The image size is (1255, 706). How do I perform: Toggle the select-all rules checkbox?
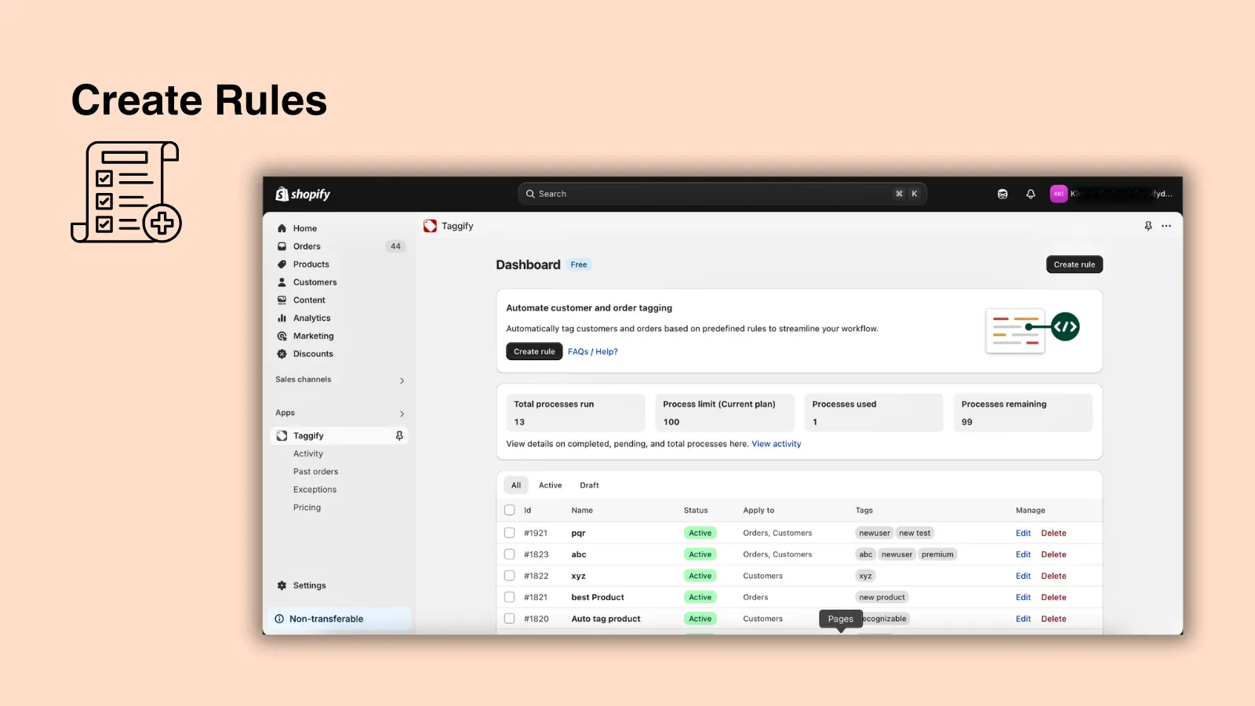point(509,510)
